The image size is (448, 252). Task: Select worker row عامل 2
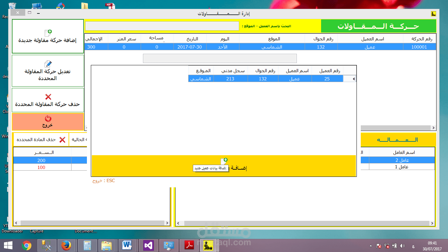[402, 160]
